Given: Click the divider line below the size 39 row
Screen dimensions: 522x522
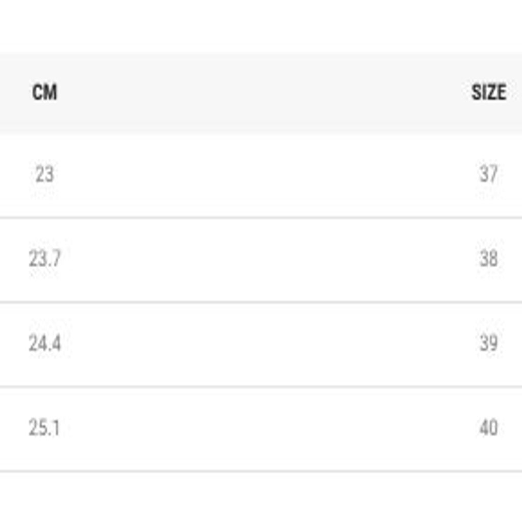Looking at the screenshot, I should pyautogui.click(x=261, y=387).
